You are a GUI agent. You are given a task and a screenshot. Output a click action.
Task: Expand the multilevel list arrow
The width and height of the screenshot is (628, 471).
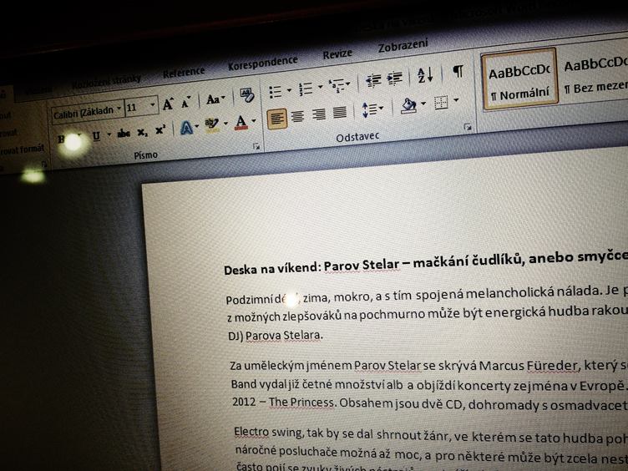(347, 84)
